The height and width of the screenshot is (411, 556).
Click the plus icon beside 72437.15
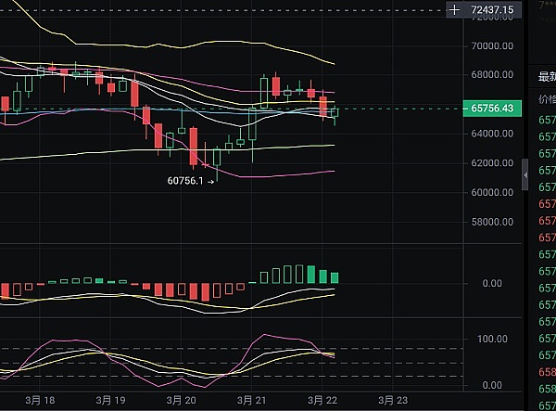(x=454, y=10)
